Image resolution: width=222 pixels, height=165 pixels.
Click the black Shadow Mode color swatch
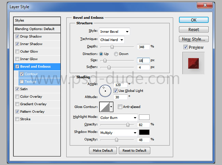tap(144, 132)
